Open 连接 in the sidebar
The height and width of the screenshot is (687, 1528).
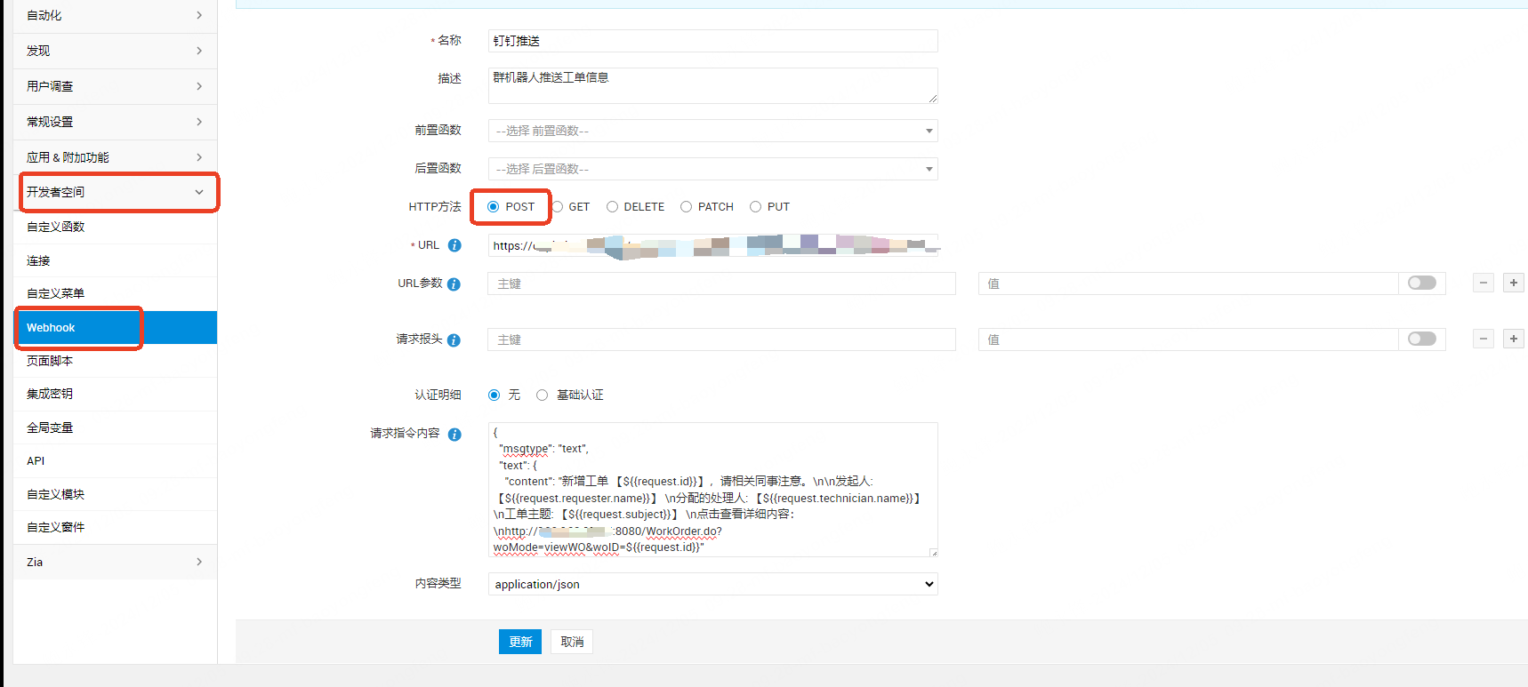pyautogui.click(x=115, y=261)
